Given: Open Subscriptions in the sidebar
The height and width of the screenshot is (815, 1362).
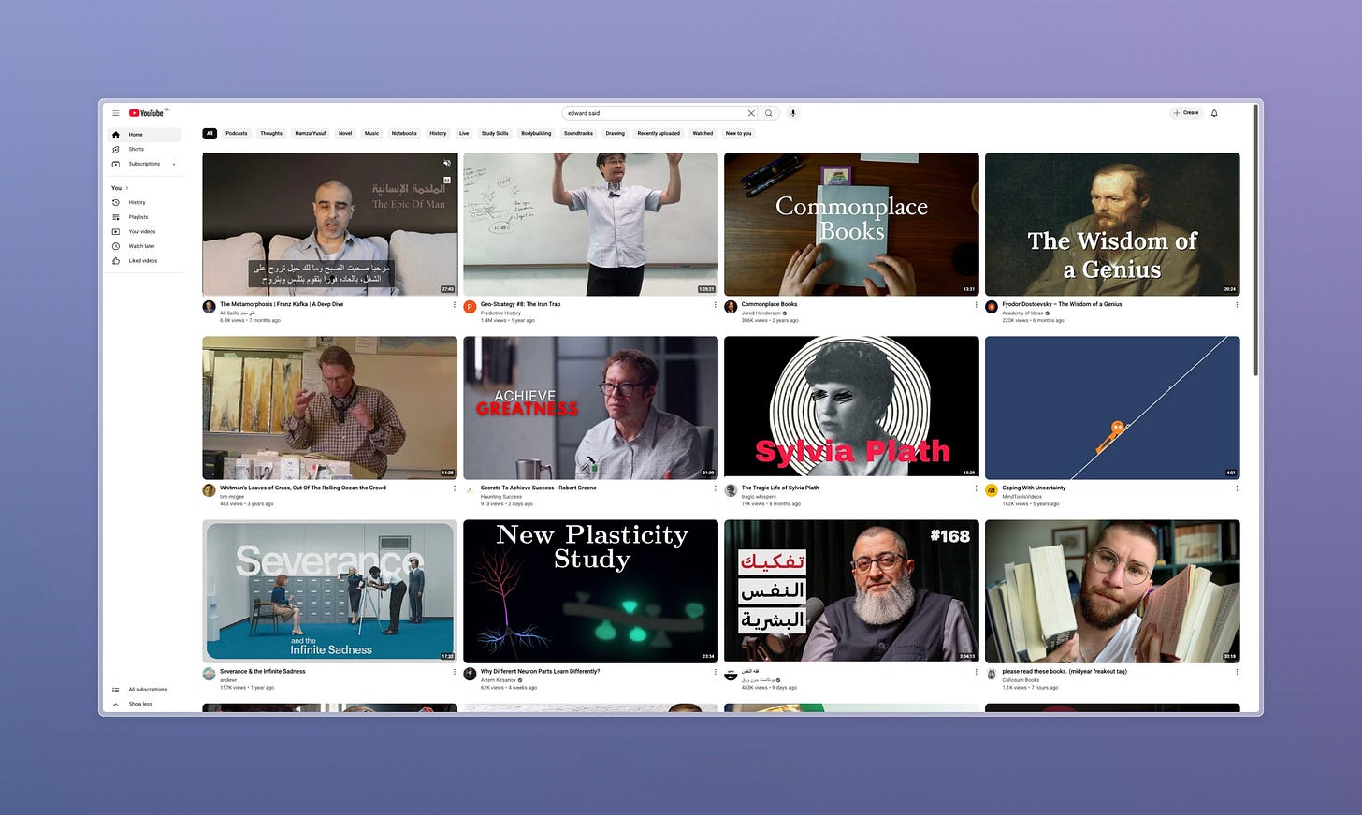Looking at the screenshot, I should click(145, 164).
